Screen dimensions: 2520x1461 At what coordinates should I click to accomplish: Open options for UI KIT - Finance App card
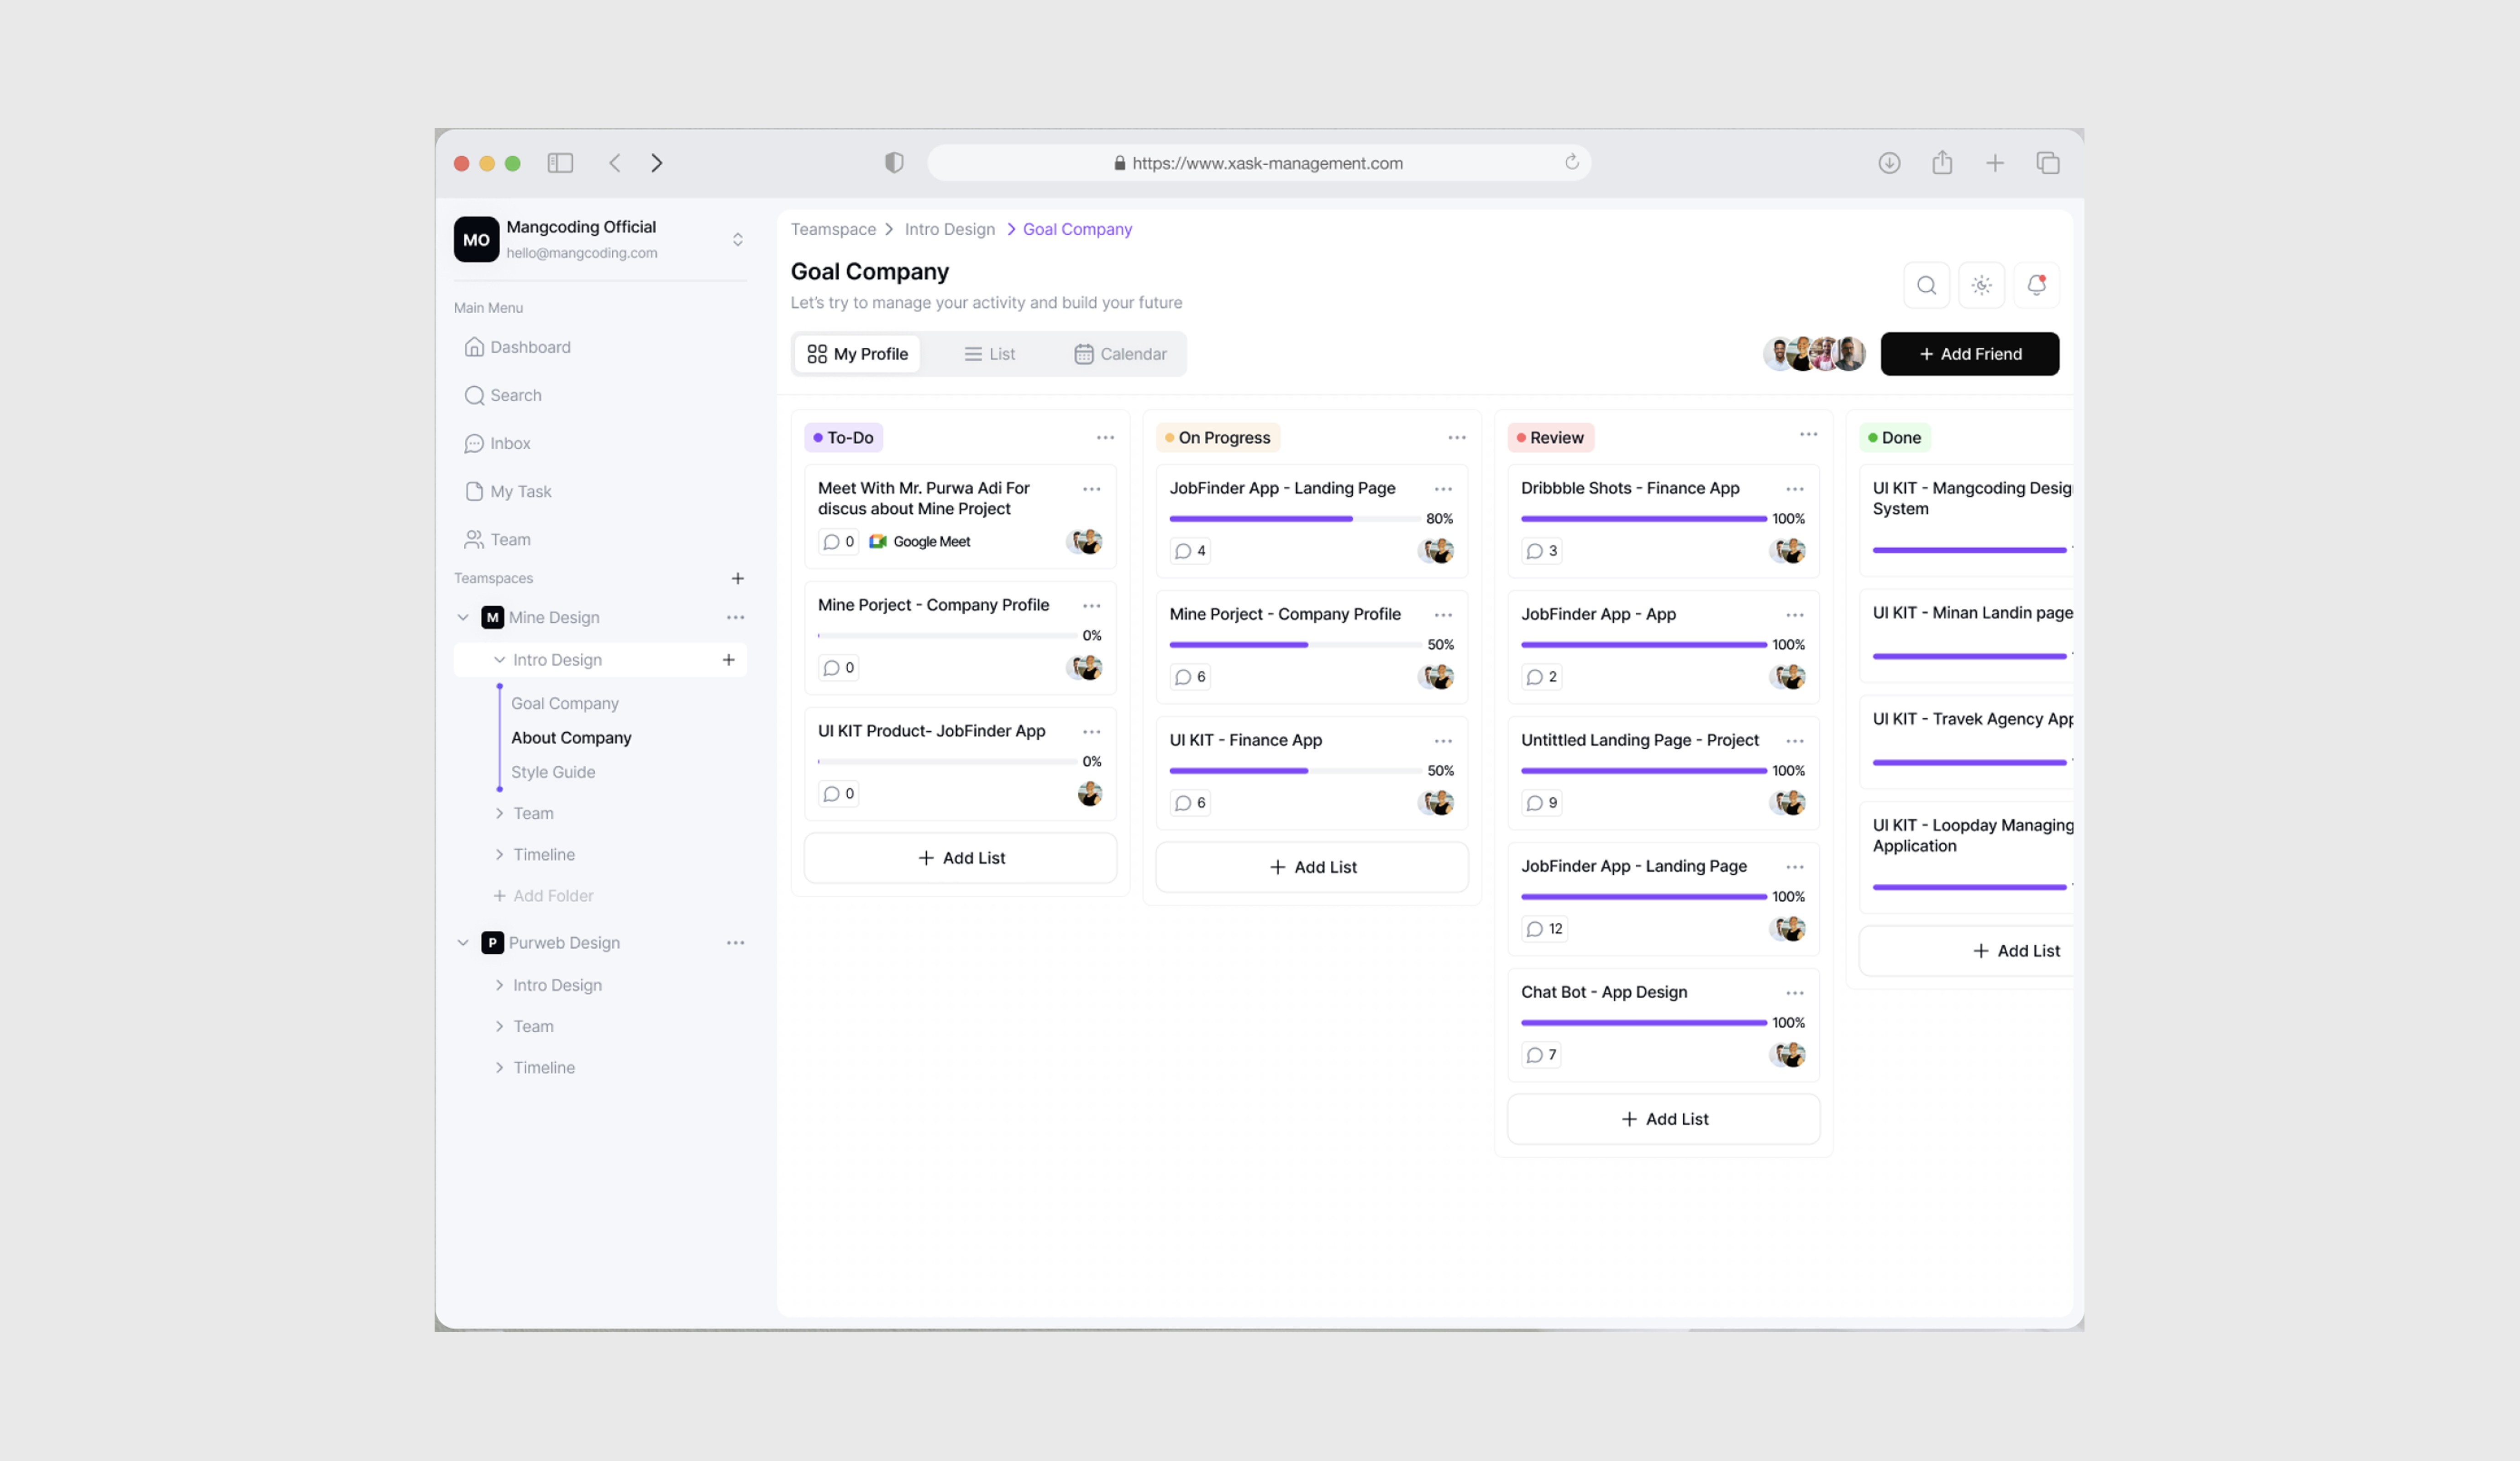(1443, 741)
